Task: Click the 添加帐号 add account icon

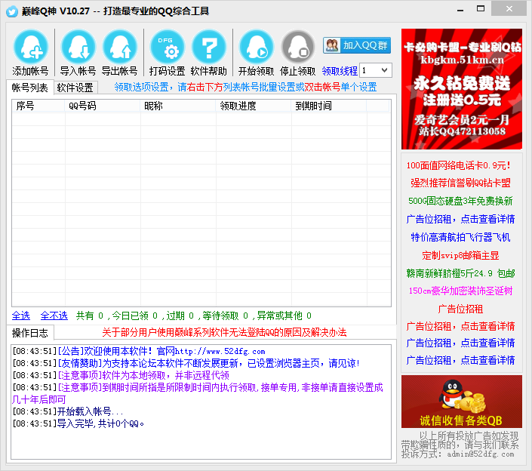Action: pos(31,48)
